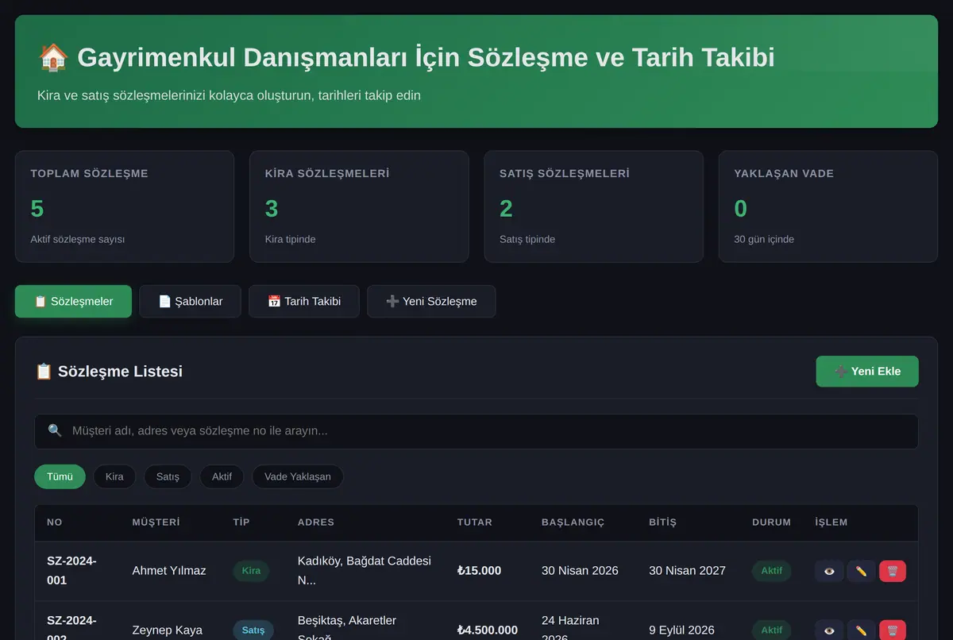View Ahmet Yılmaz contract via eye icon
This screenshot has height=640, width=953.
click(x=829, y=571)
